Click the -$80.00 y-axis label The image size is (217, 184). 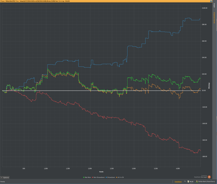pyautogui.click(x=204, y=156)
